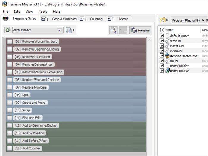Expand step 03 Remove by Position
This screenshot has height=156, width=208.
click(32, 57)
